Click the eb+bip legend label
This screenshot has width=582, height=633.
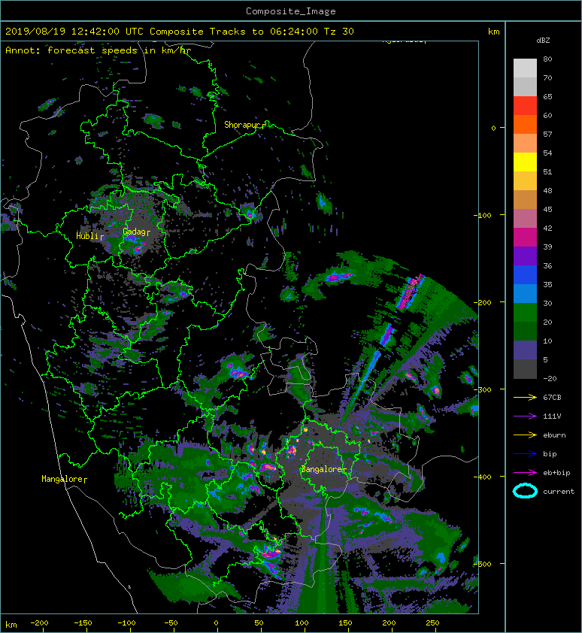click(556, 473)
